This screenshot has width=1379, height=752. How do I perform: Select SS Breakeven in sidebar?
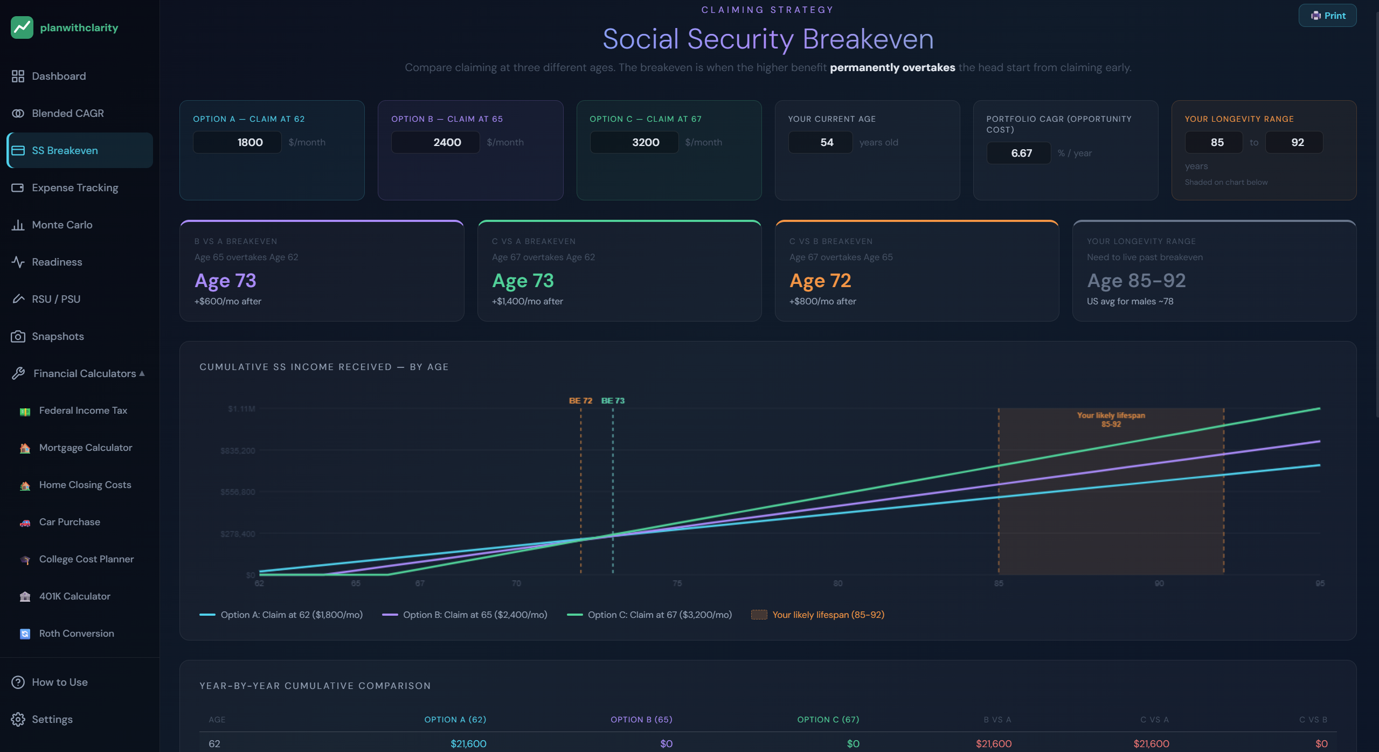tap(80, 151)
